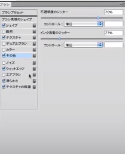The image size is (125, 154).
Task: Open the コントロール dropdown under インク流量のジッター
Action: coord(83,45)
